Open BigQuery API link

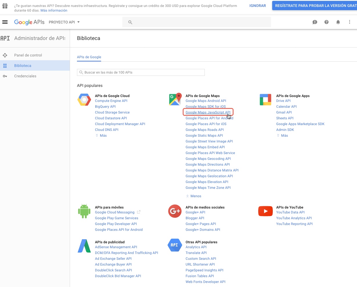pos(105,107)
